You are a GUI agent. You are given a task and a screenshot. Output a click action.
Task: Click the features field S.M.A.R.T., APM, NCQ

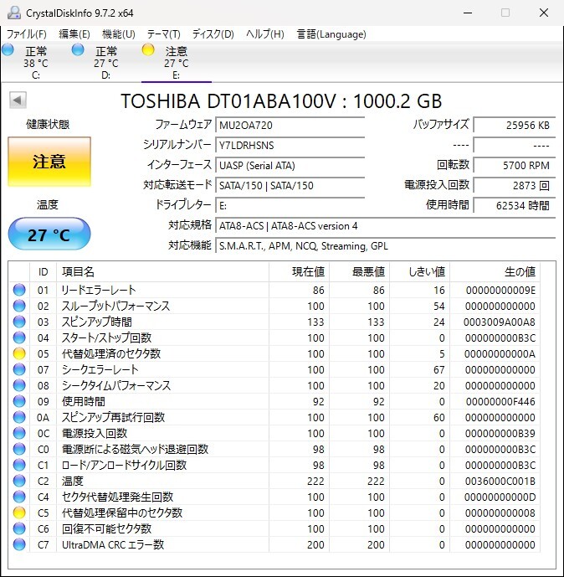(x=385, y=246)
